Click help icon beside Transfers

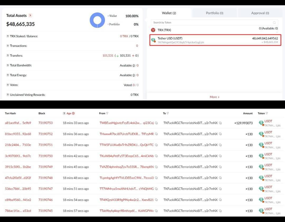pyautogui.click(x=8, y=56)
